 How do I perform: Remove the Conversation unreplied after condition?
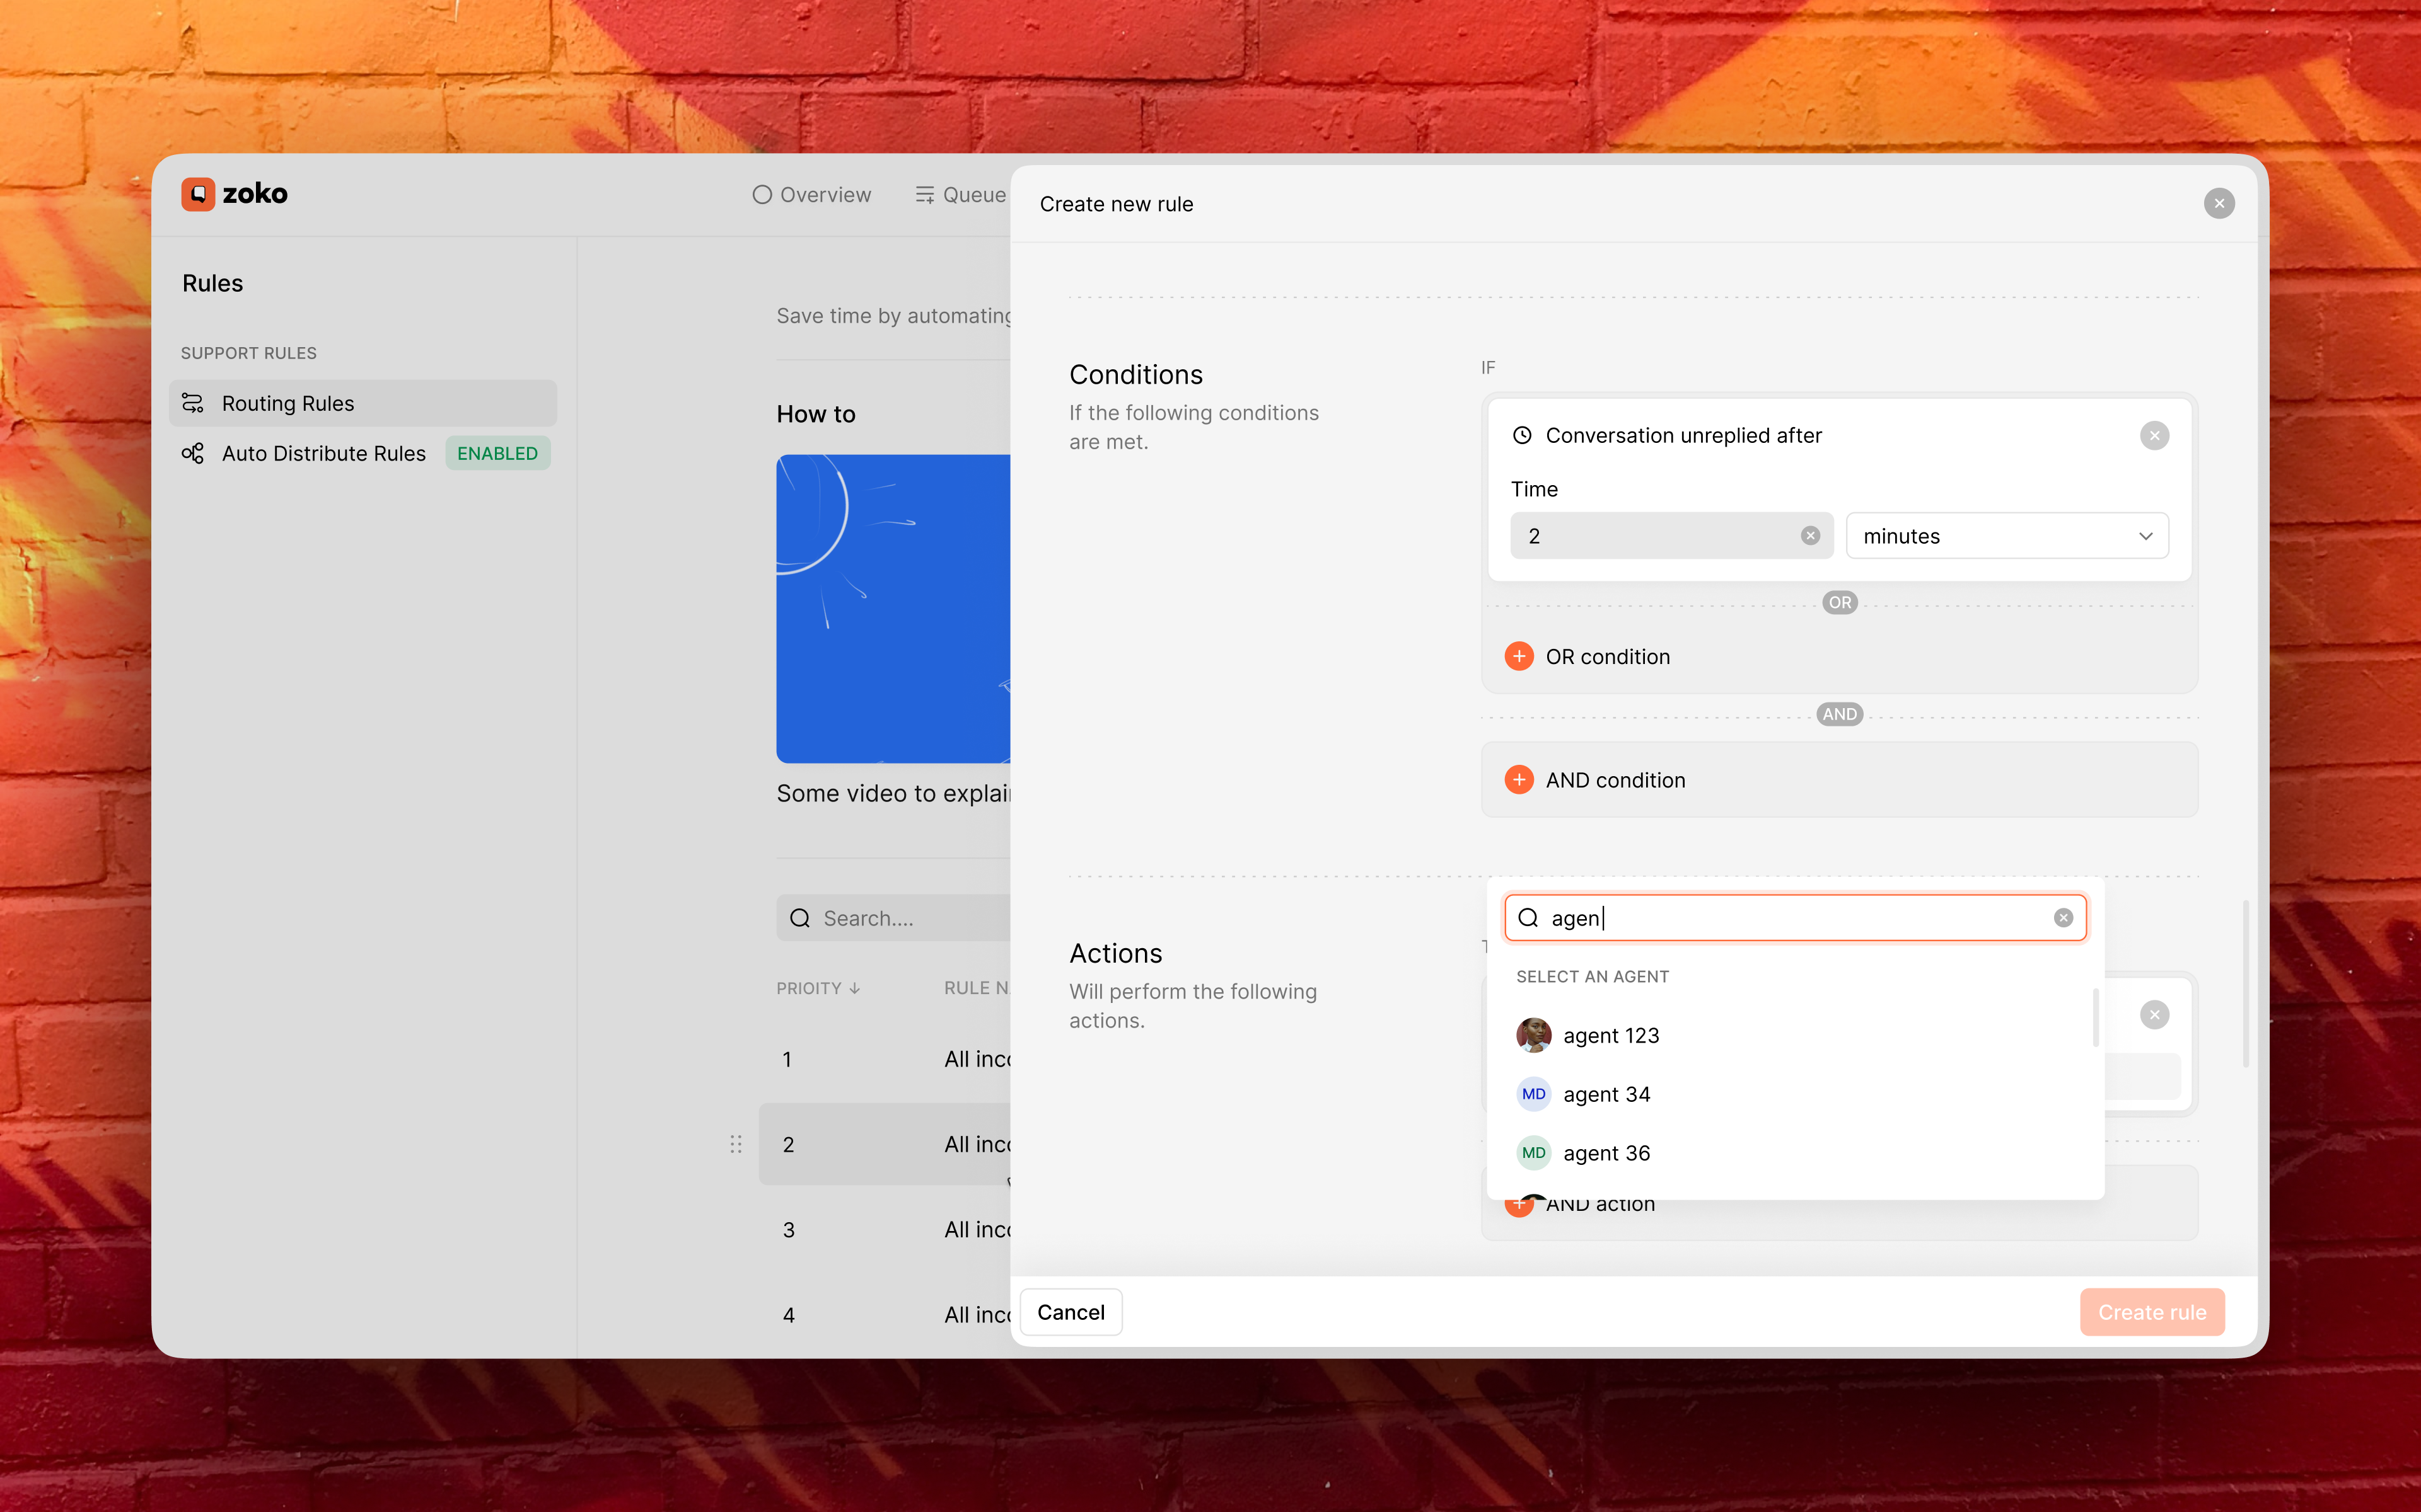click(x=2154, y=435)
